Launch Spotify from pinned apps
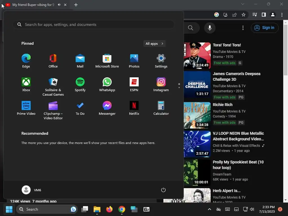Viewport: 288px width, 216px height. pyautogui.click(x=80, y=84)
